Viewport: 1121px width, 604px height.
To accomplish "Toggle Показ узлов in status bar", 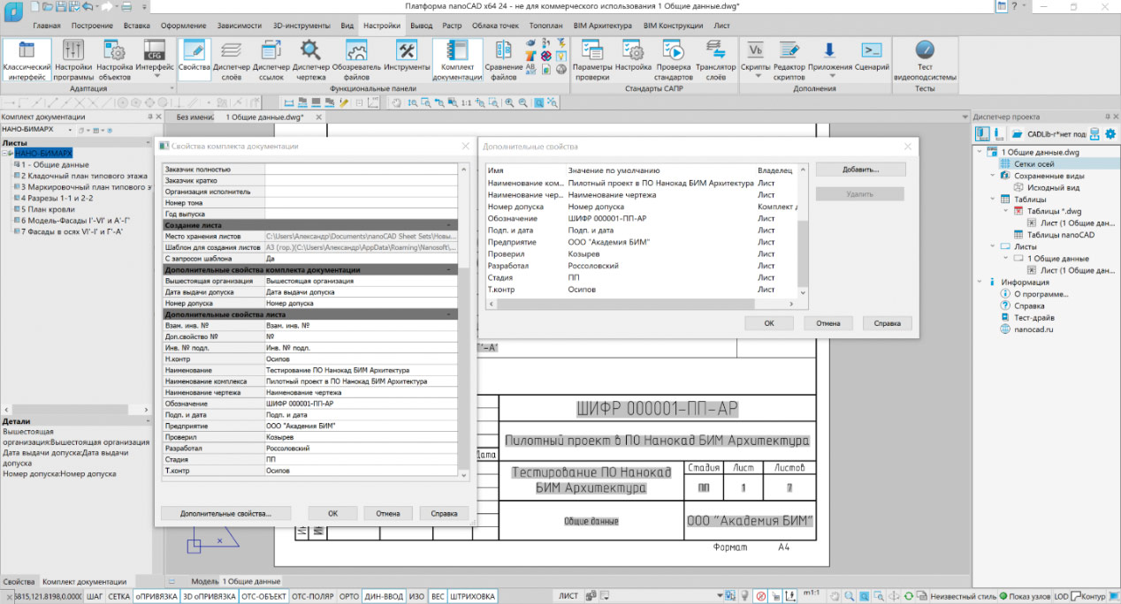I will [1023, 597].
